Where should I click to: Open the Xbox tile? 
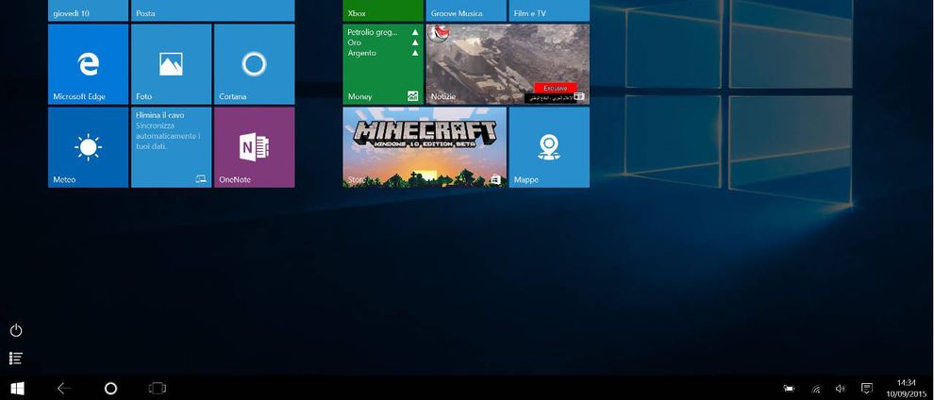click(x=383, y=10)
